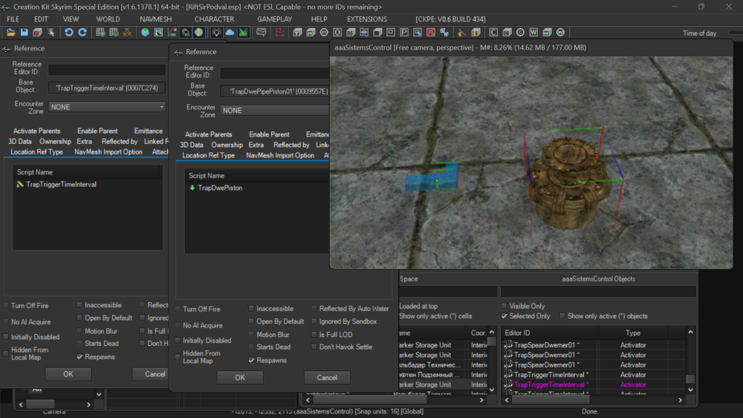743x418 pixels.
Task: Click the blue chain link icon
Action: point(444,32)
